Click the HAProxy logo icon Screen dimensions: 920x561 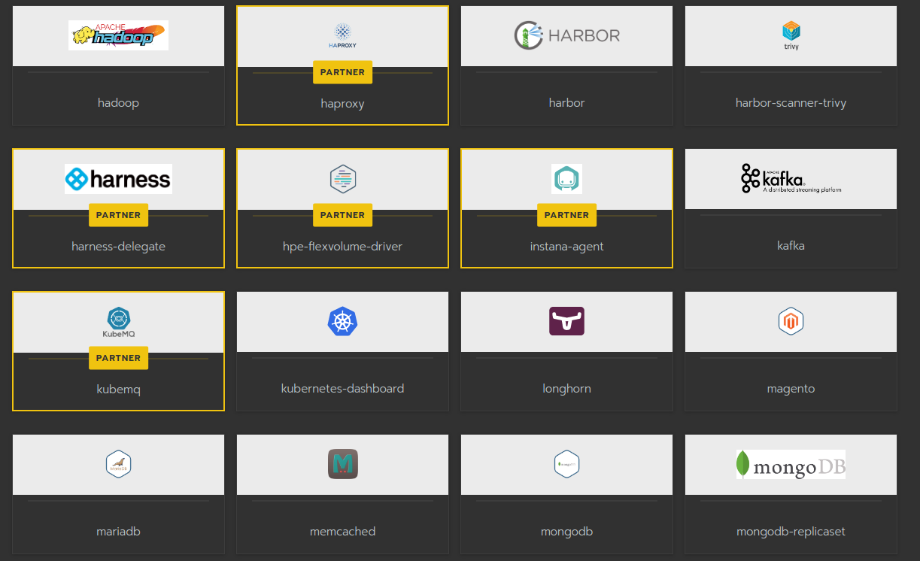click(x=342, y=35)
